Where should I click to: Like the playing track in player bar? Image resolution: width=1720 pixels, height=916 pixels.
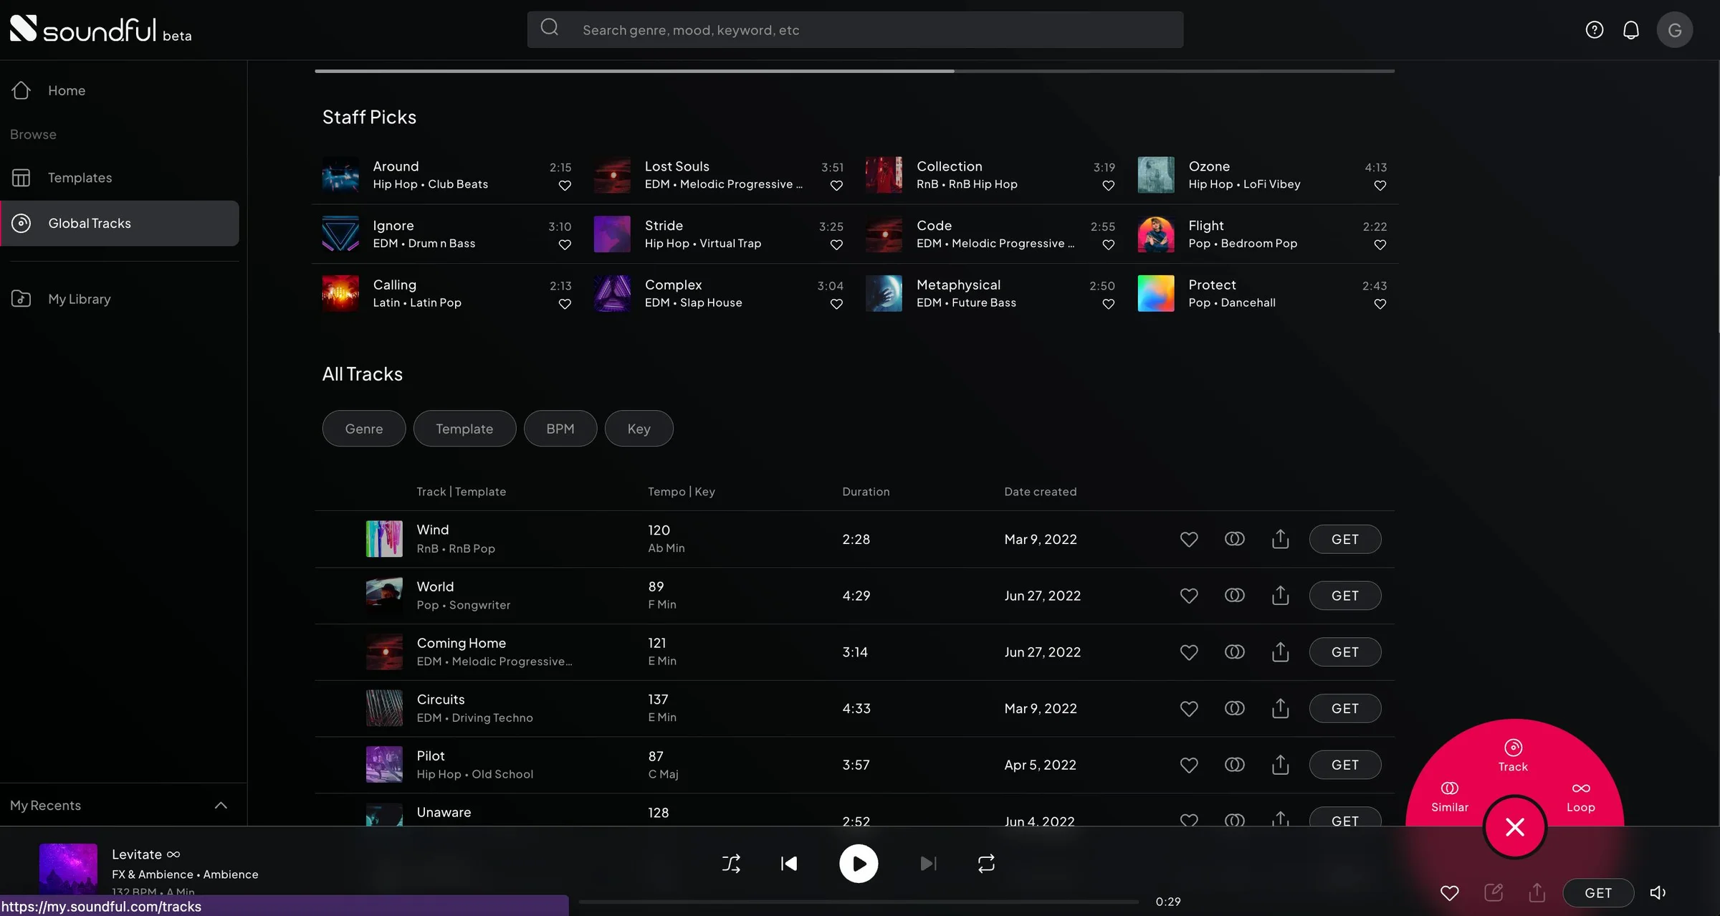click(1449, 892)
